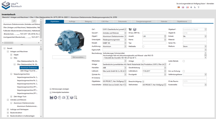The image size is (216, 119).
Task: Toggle the Außer Betrieb checkbox
Action: point(184,61)
